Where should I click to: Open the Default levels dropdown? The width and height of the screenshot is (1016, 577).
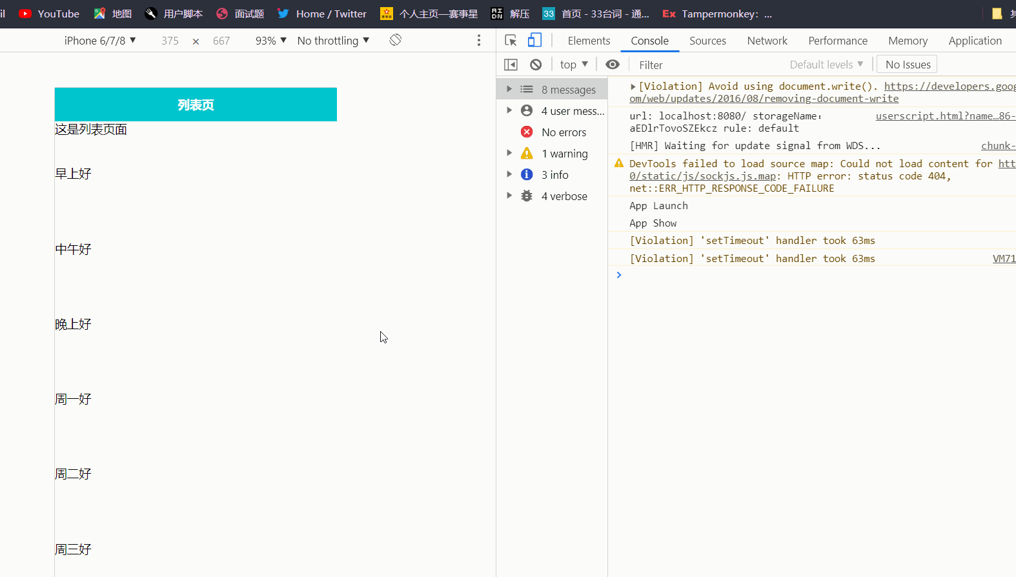826,65
